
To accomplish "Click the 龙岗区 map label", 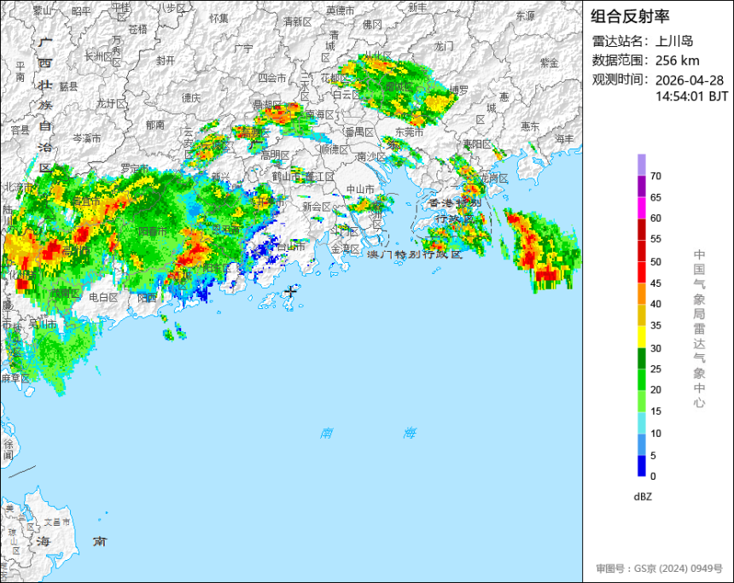I will (x=494, y=178).
